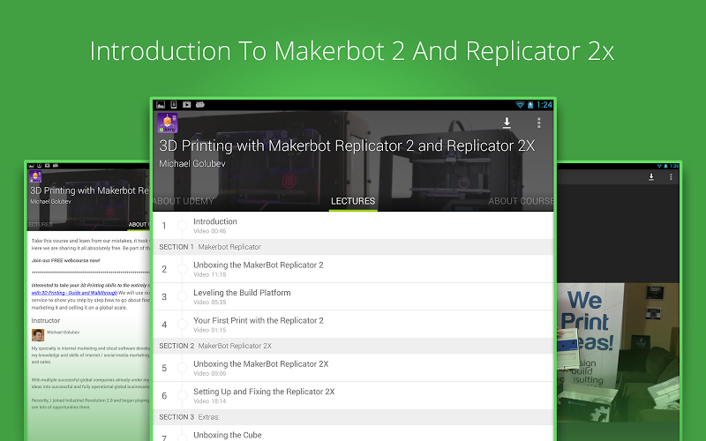
Task: Mark lecture 5 progress circle
Action: 183,368
